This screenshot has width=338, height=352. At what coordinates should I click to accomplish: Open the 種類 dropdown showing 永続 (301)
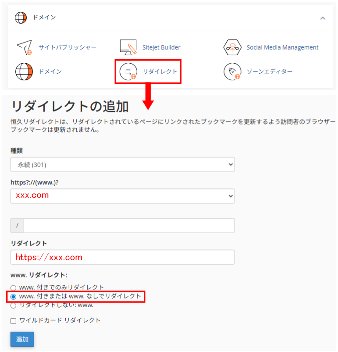click(122, 165)
